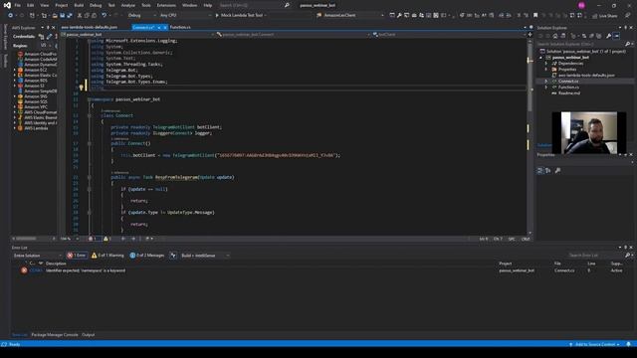
Task: Expand the Properties folder node
Action: [x=546, y=70]
